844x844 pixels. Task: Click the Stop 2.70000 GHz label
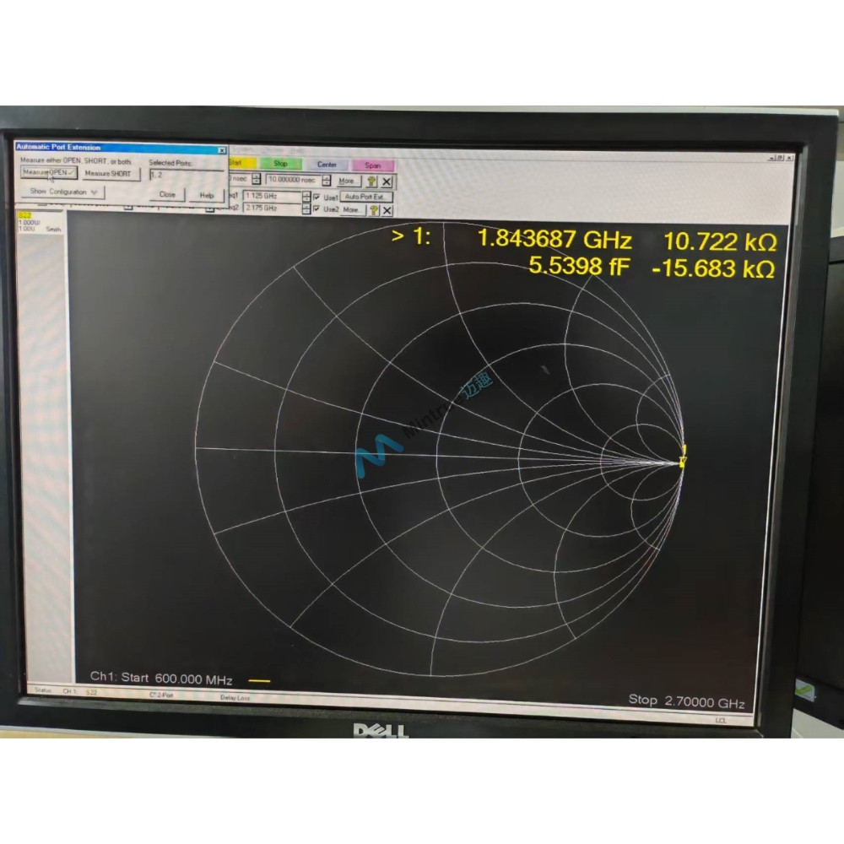[x=687, y=701]
